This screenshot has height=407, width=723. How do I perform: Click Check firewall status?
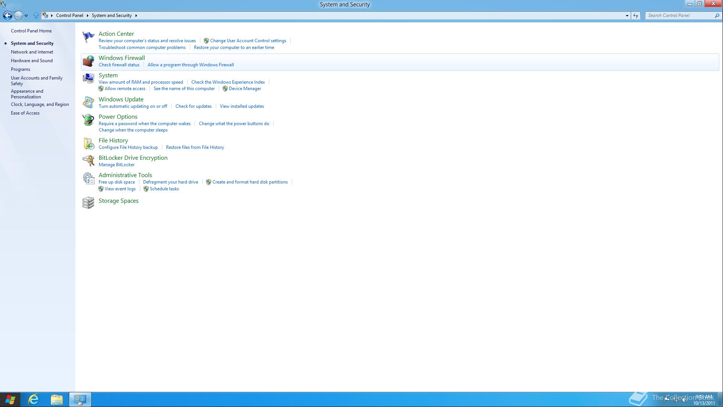pyautogui.click(x=119, y=65)
